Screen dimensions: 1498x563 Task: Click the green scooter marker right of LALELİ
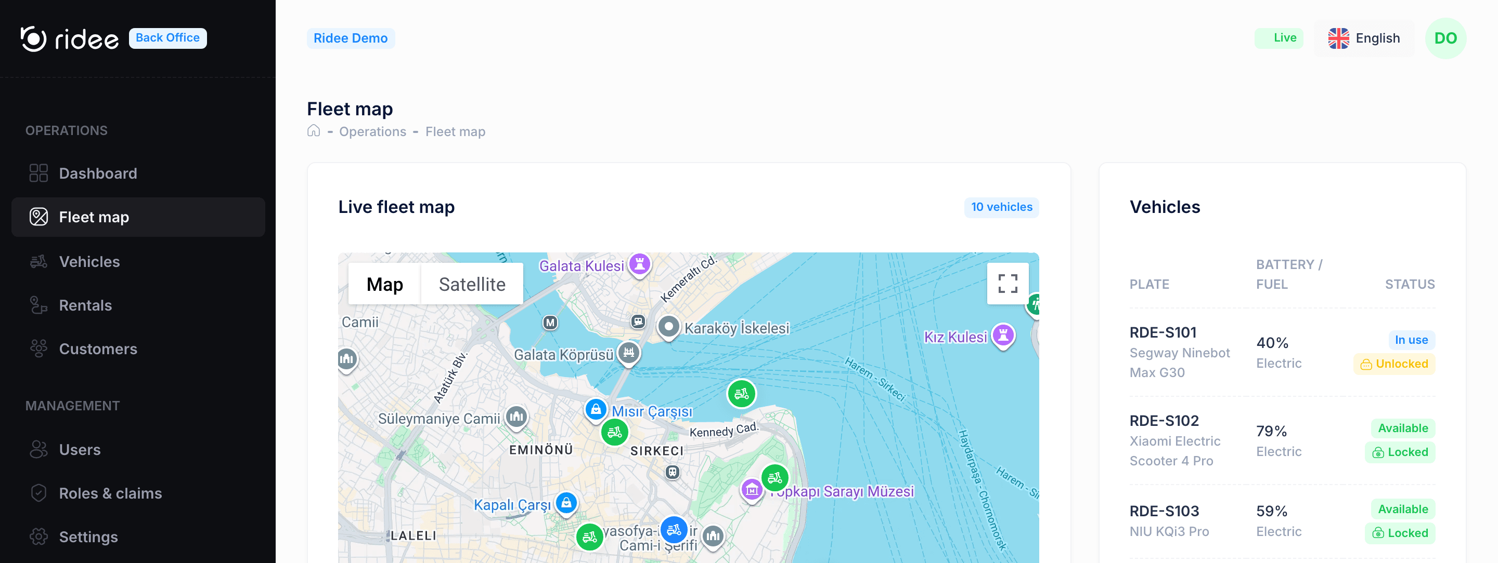click(590, 537)
